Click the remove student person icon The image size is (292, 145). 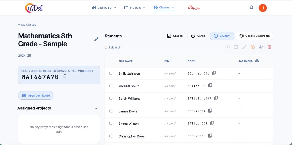point(261,47)
